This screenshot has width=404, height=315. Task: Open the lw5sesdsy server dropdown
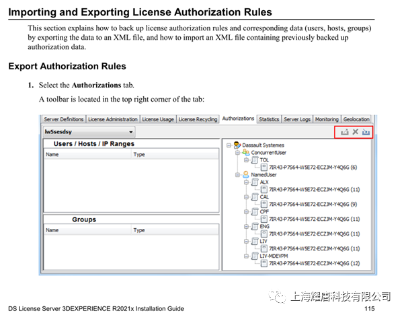(89, 132)
